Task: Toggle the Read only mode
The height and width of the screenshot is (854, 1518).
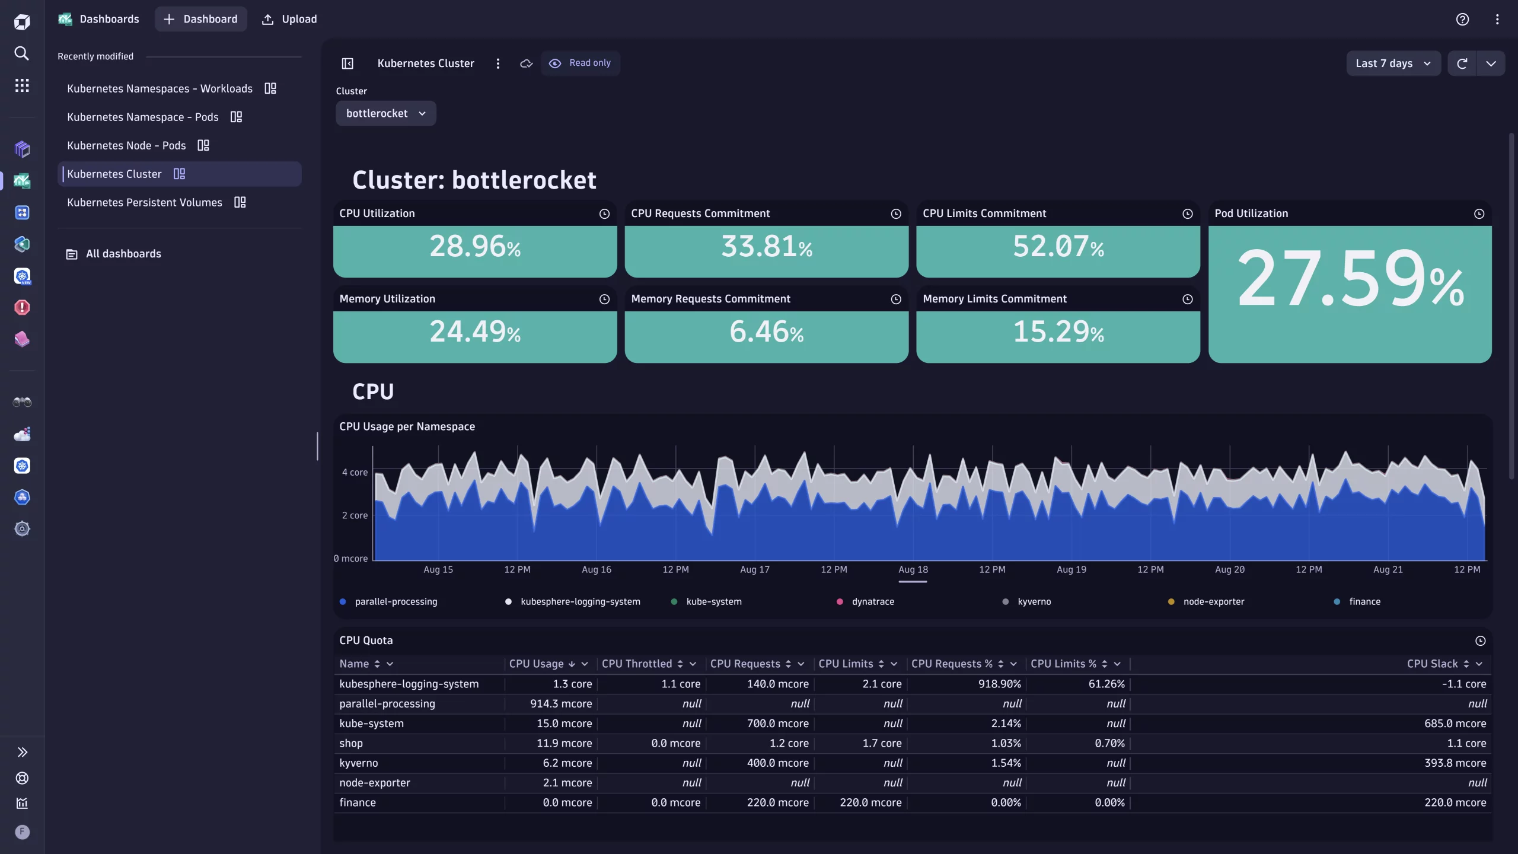Action: click(x=581, y=63)
